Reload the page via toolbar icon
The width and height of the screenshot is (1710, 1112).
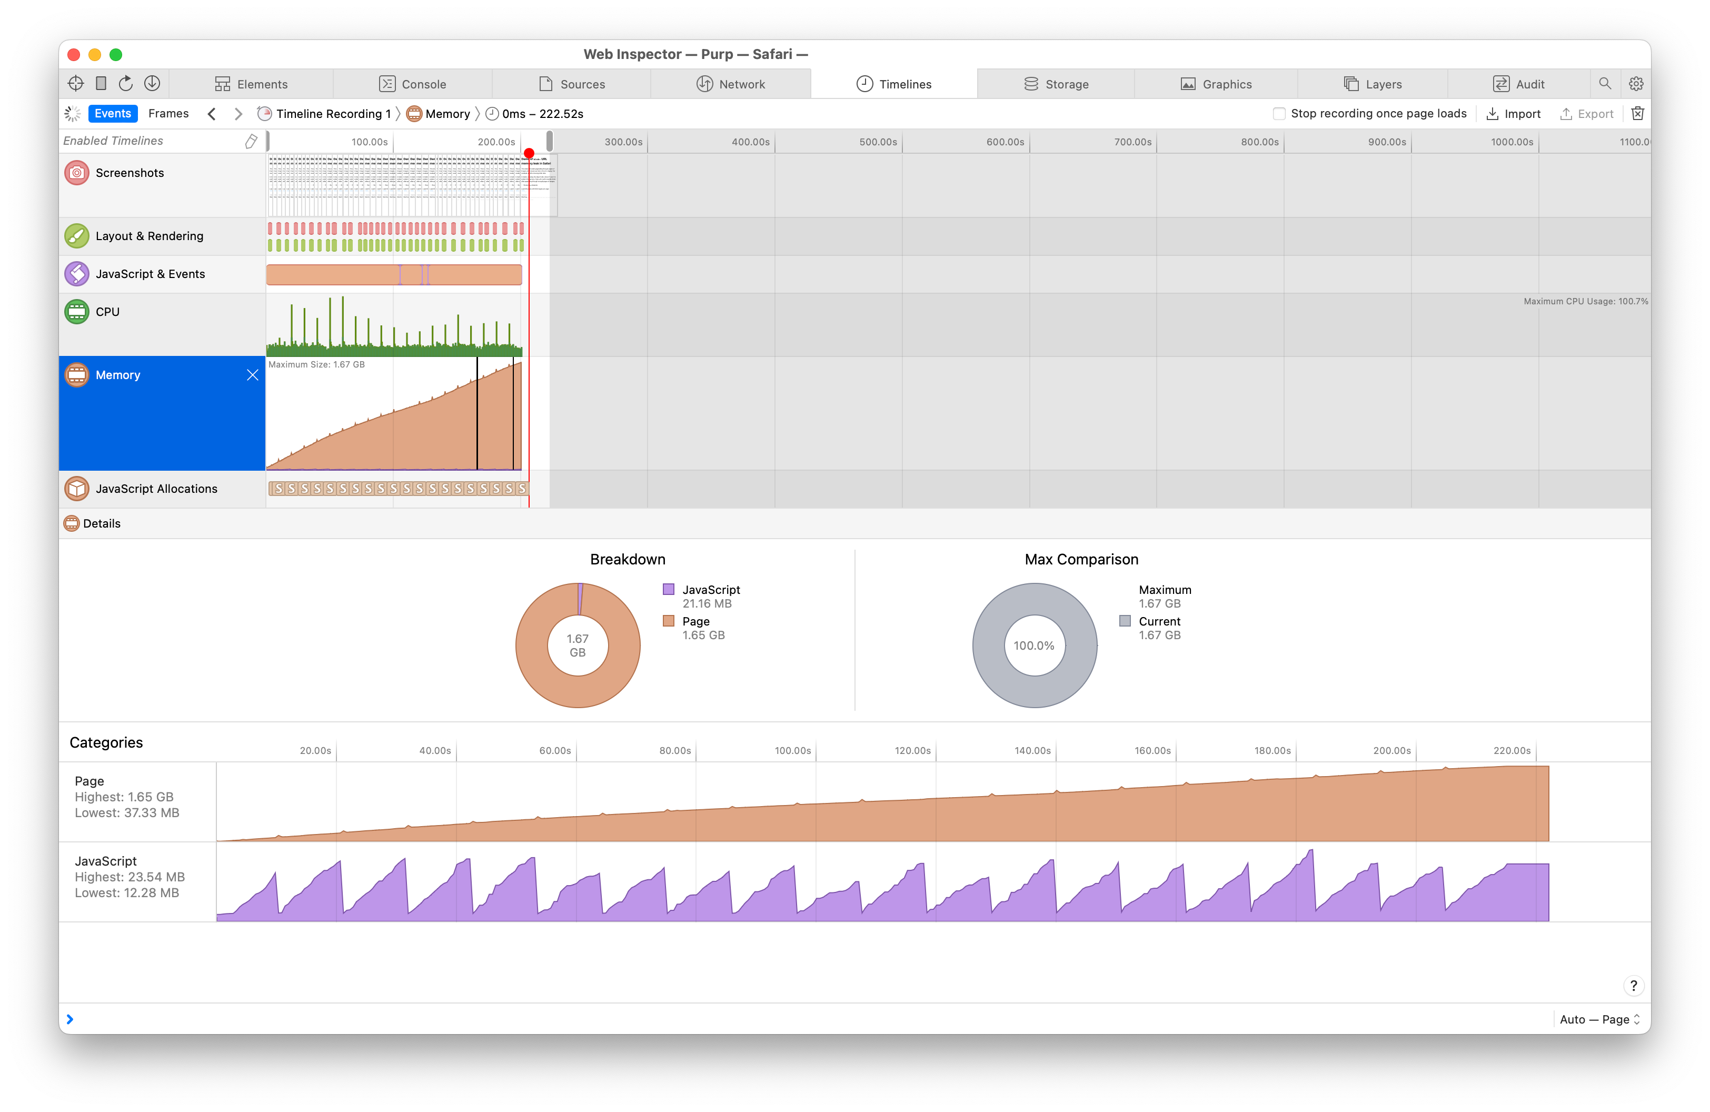click(126, 83)
